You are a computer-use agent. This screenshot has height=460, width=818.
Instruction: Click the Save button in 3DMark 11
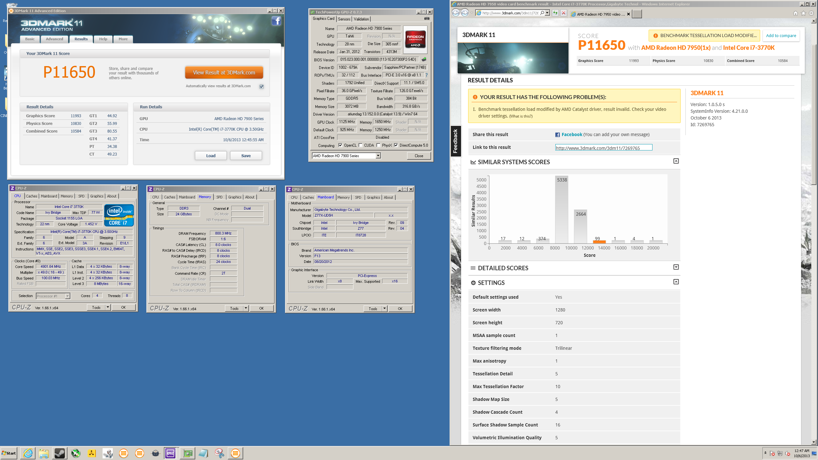coord(246,156)
